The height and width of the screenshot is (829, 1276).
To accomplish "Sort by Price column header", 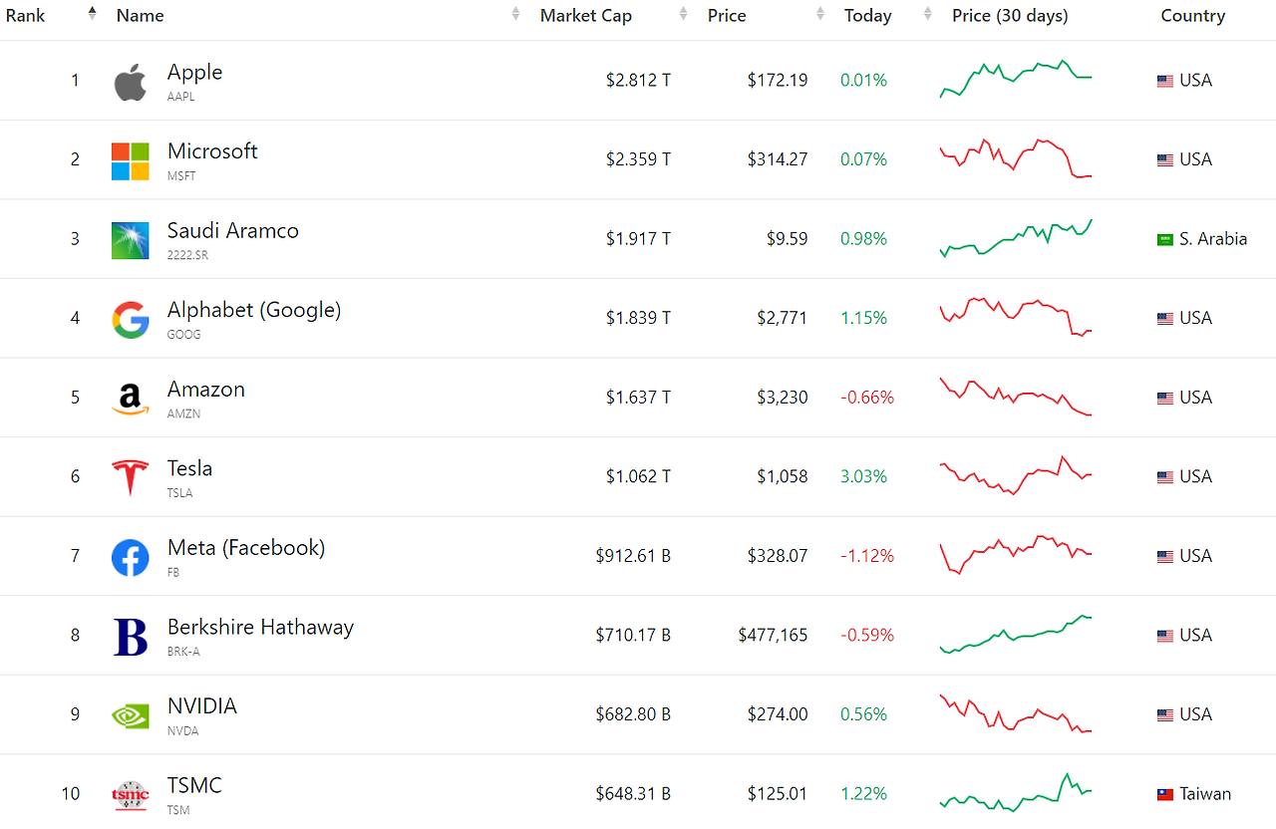I will (727, 15).
